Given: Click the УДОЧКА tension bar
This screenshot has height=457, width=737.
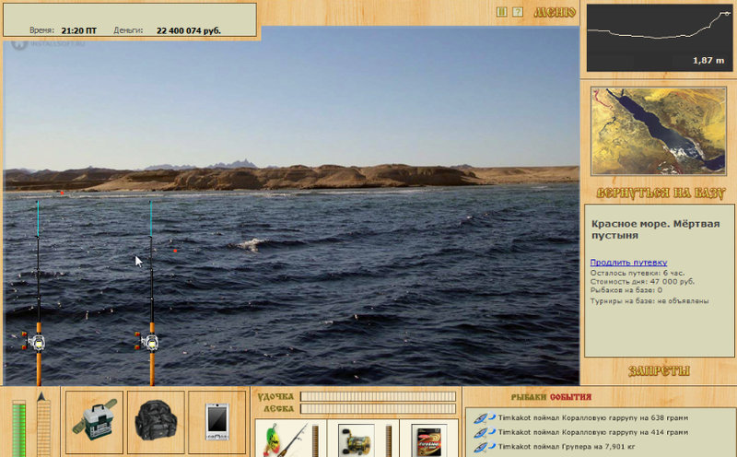Looking at the screenshot, I should coord(378,396).
